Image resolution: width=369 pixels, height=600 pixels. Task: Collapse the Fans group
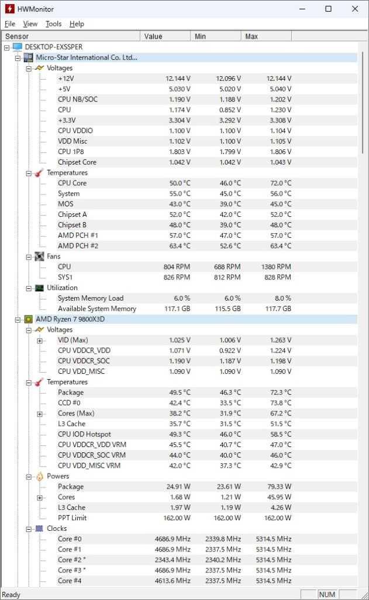(x=29, y=257)
